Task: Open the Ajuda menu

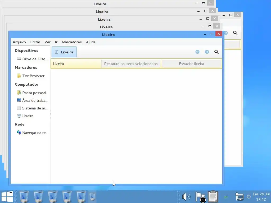Action: (x=91, y=42)
